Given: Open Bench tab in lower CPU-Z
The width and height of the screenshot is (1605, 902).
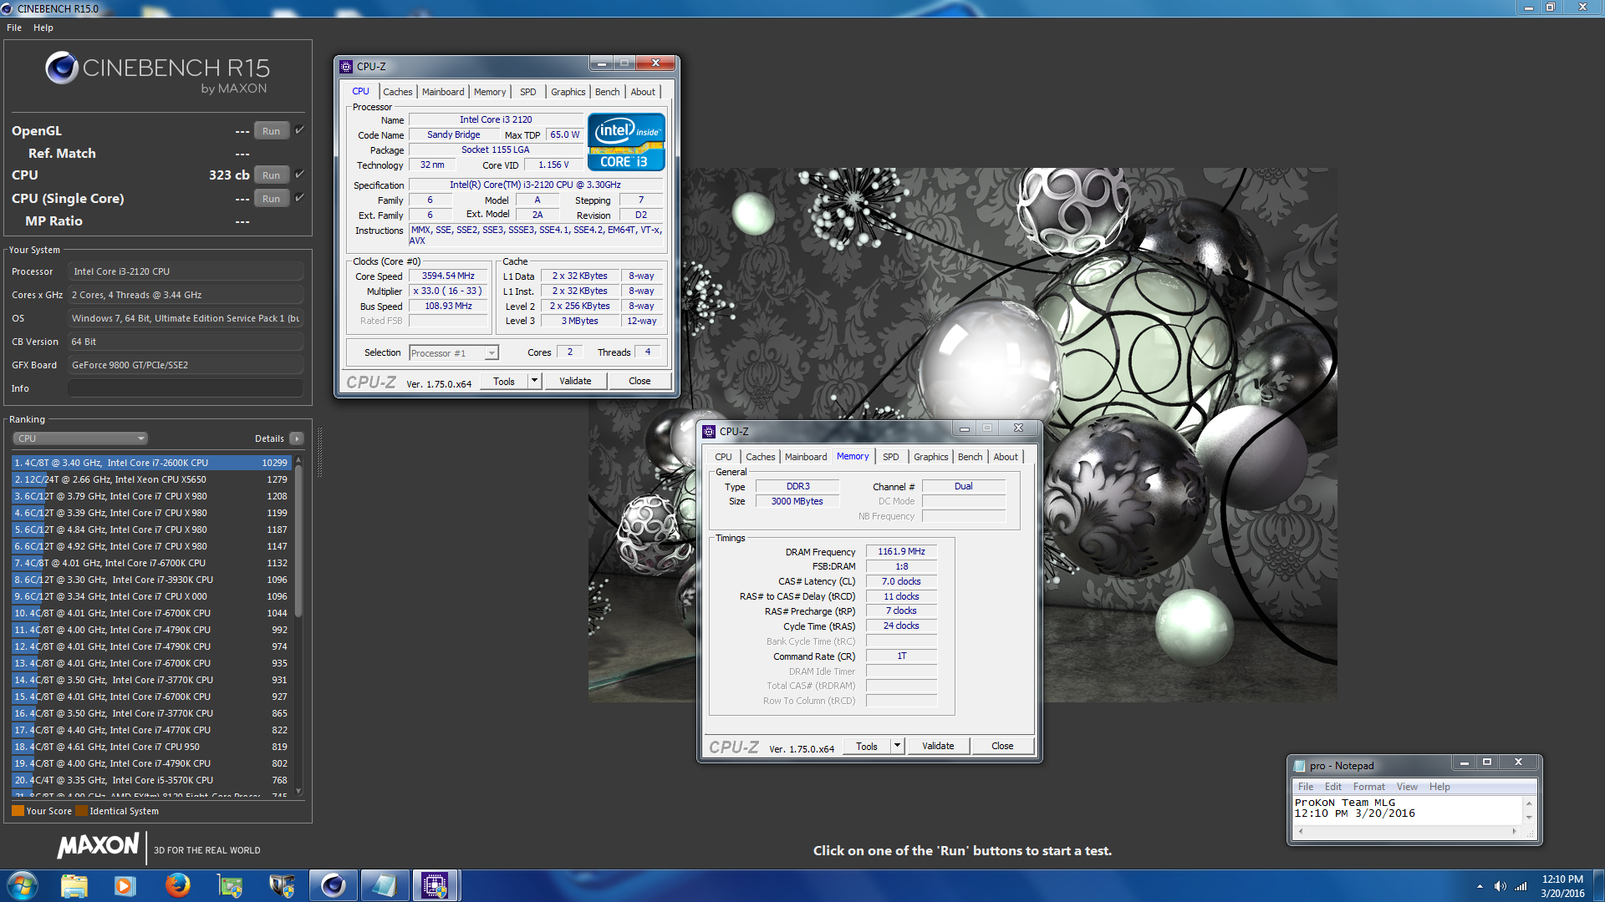Looking at the screenshot, I should [x=971, y=457].
